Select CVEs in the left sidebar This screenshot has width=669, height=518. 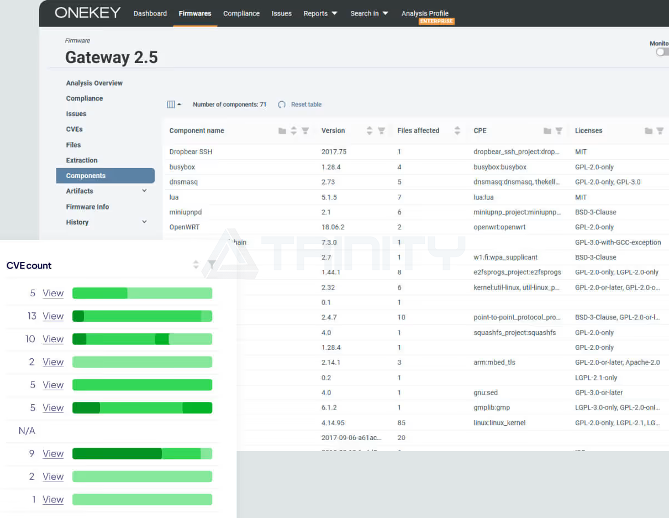pyautogui.click(x=75, y=129)
